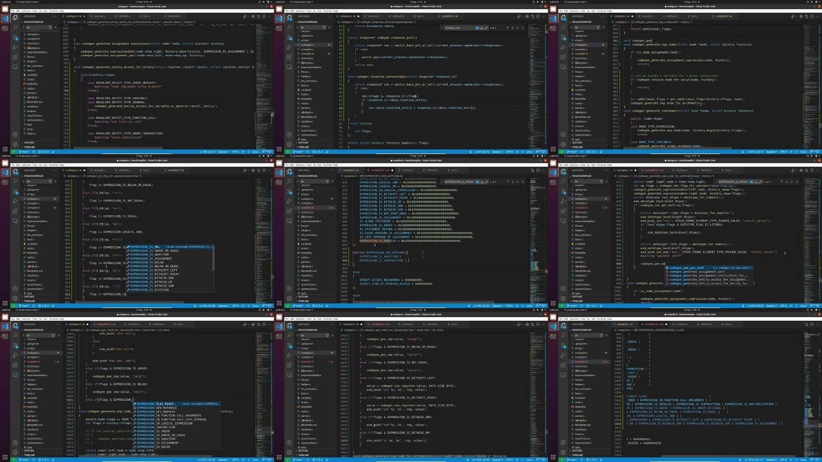This screenshot has height=462, width=822.
Task: Toggle Match Whole Word in compile_pro find box
Action: pyautogui.click(x=481, y=28)
